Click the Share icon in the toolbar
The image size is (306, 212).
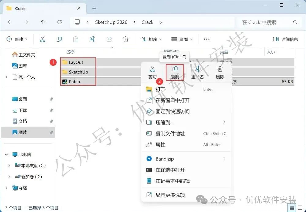pos(109,39)
